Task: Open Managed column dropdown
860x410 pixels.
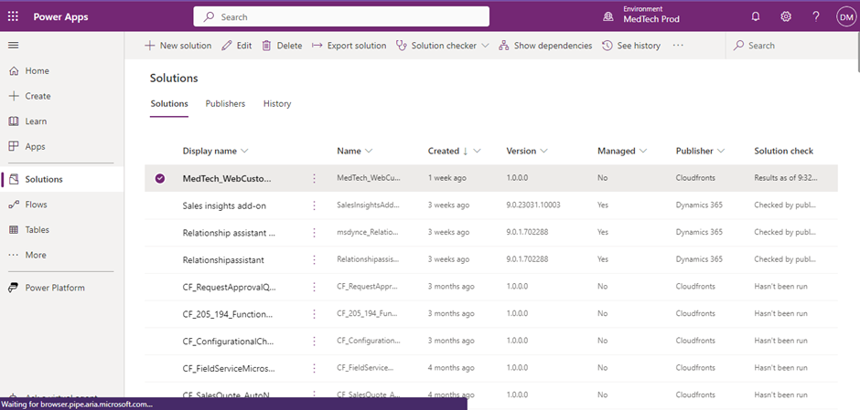Action: pos(643,151)
